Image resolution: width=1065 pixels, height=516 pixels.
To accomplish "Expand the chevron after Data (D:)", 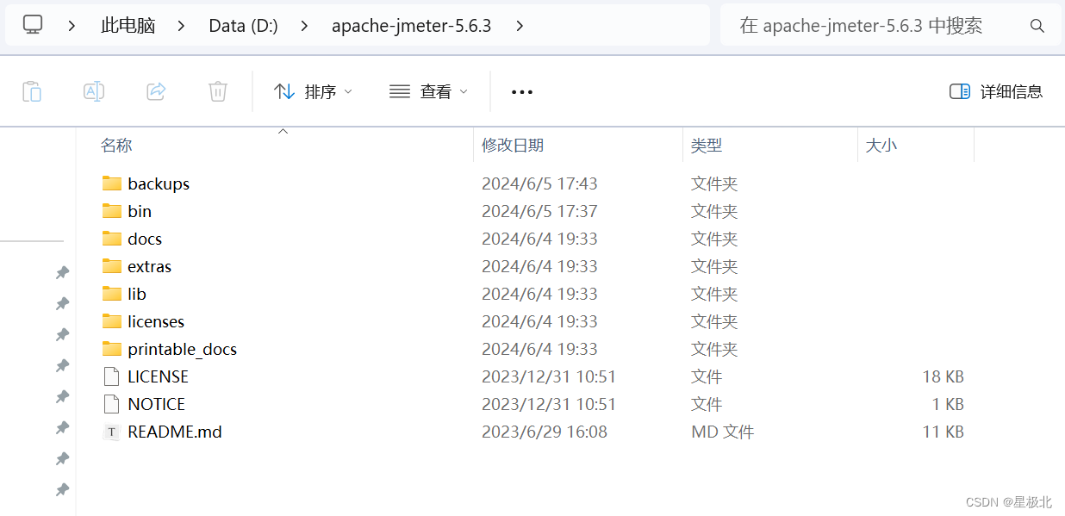I will point(303,26).
